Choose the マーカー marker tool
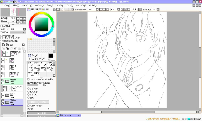Image resolution: width=202 pixels, height=126 pixels. [x=31, y=69]
